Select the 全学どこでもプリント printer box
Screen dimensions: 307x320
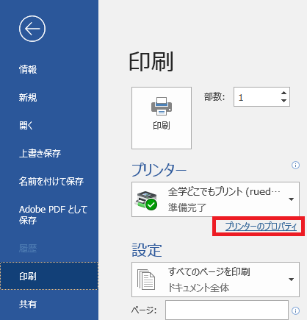click(215, 199)
